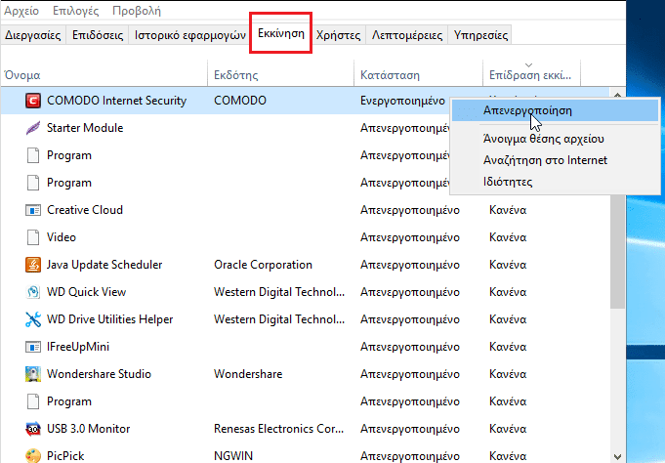Screen dimensions: 665x463
Task: Select the Starter Module entry
Action: (85, 128)
